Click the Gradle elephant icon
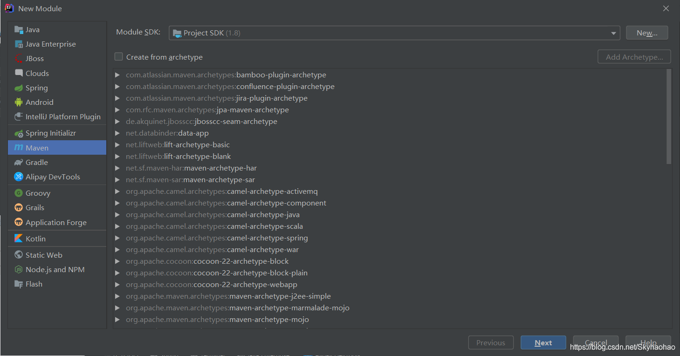The image size is (680, 356). coord(19,163)
